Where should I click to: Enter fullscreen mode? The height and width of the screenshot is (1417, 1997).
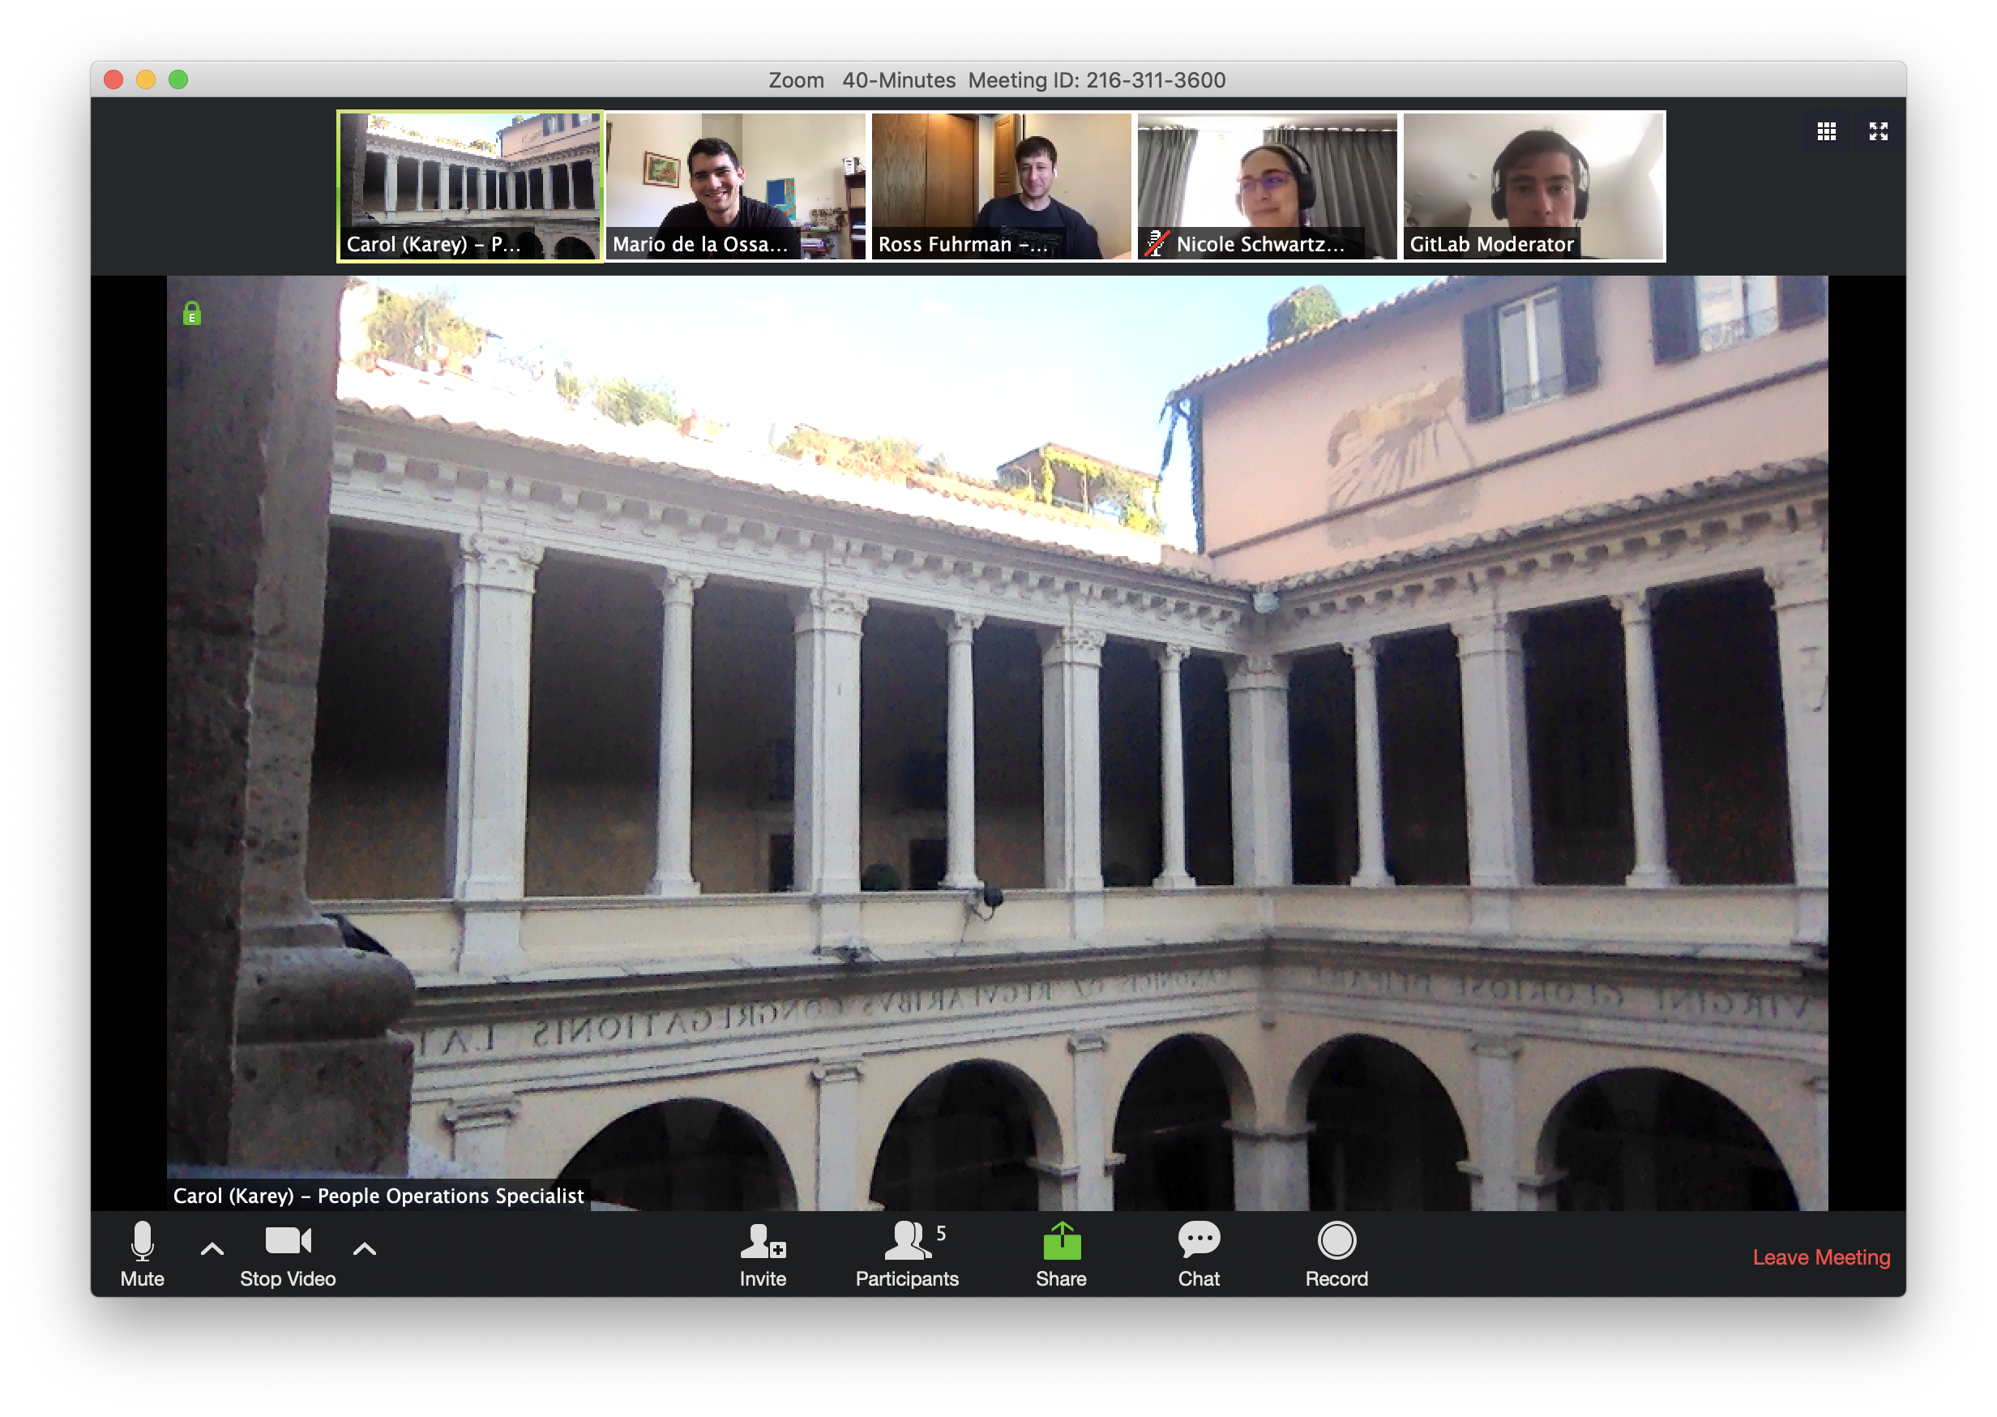click(x=1880, y=132)
